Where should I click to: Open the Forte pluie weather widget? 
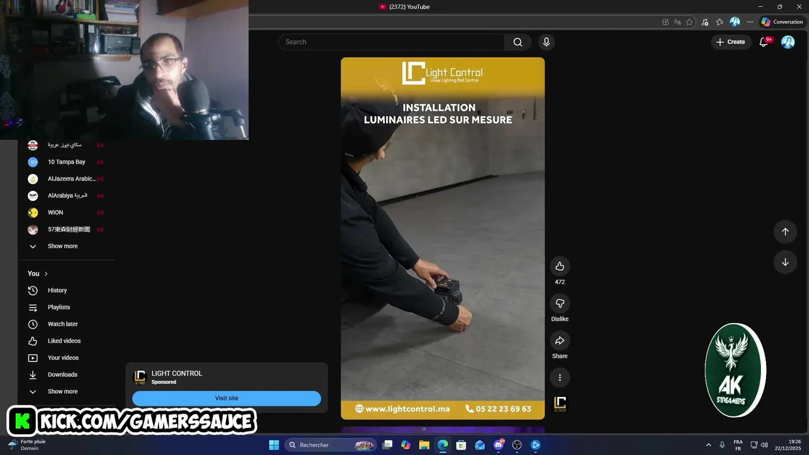(x=27, y=445)
